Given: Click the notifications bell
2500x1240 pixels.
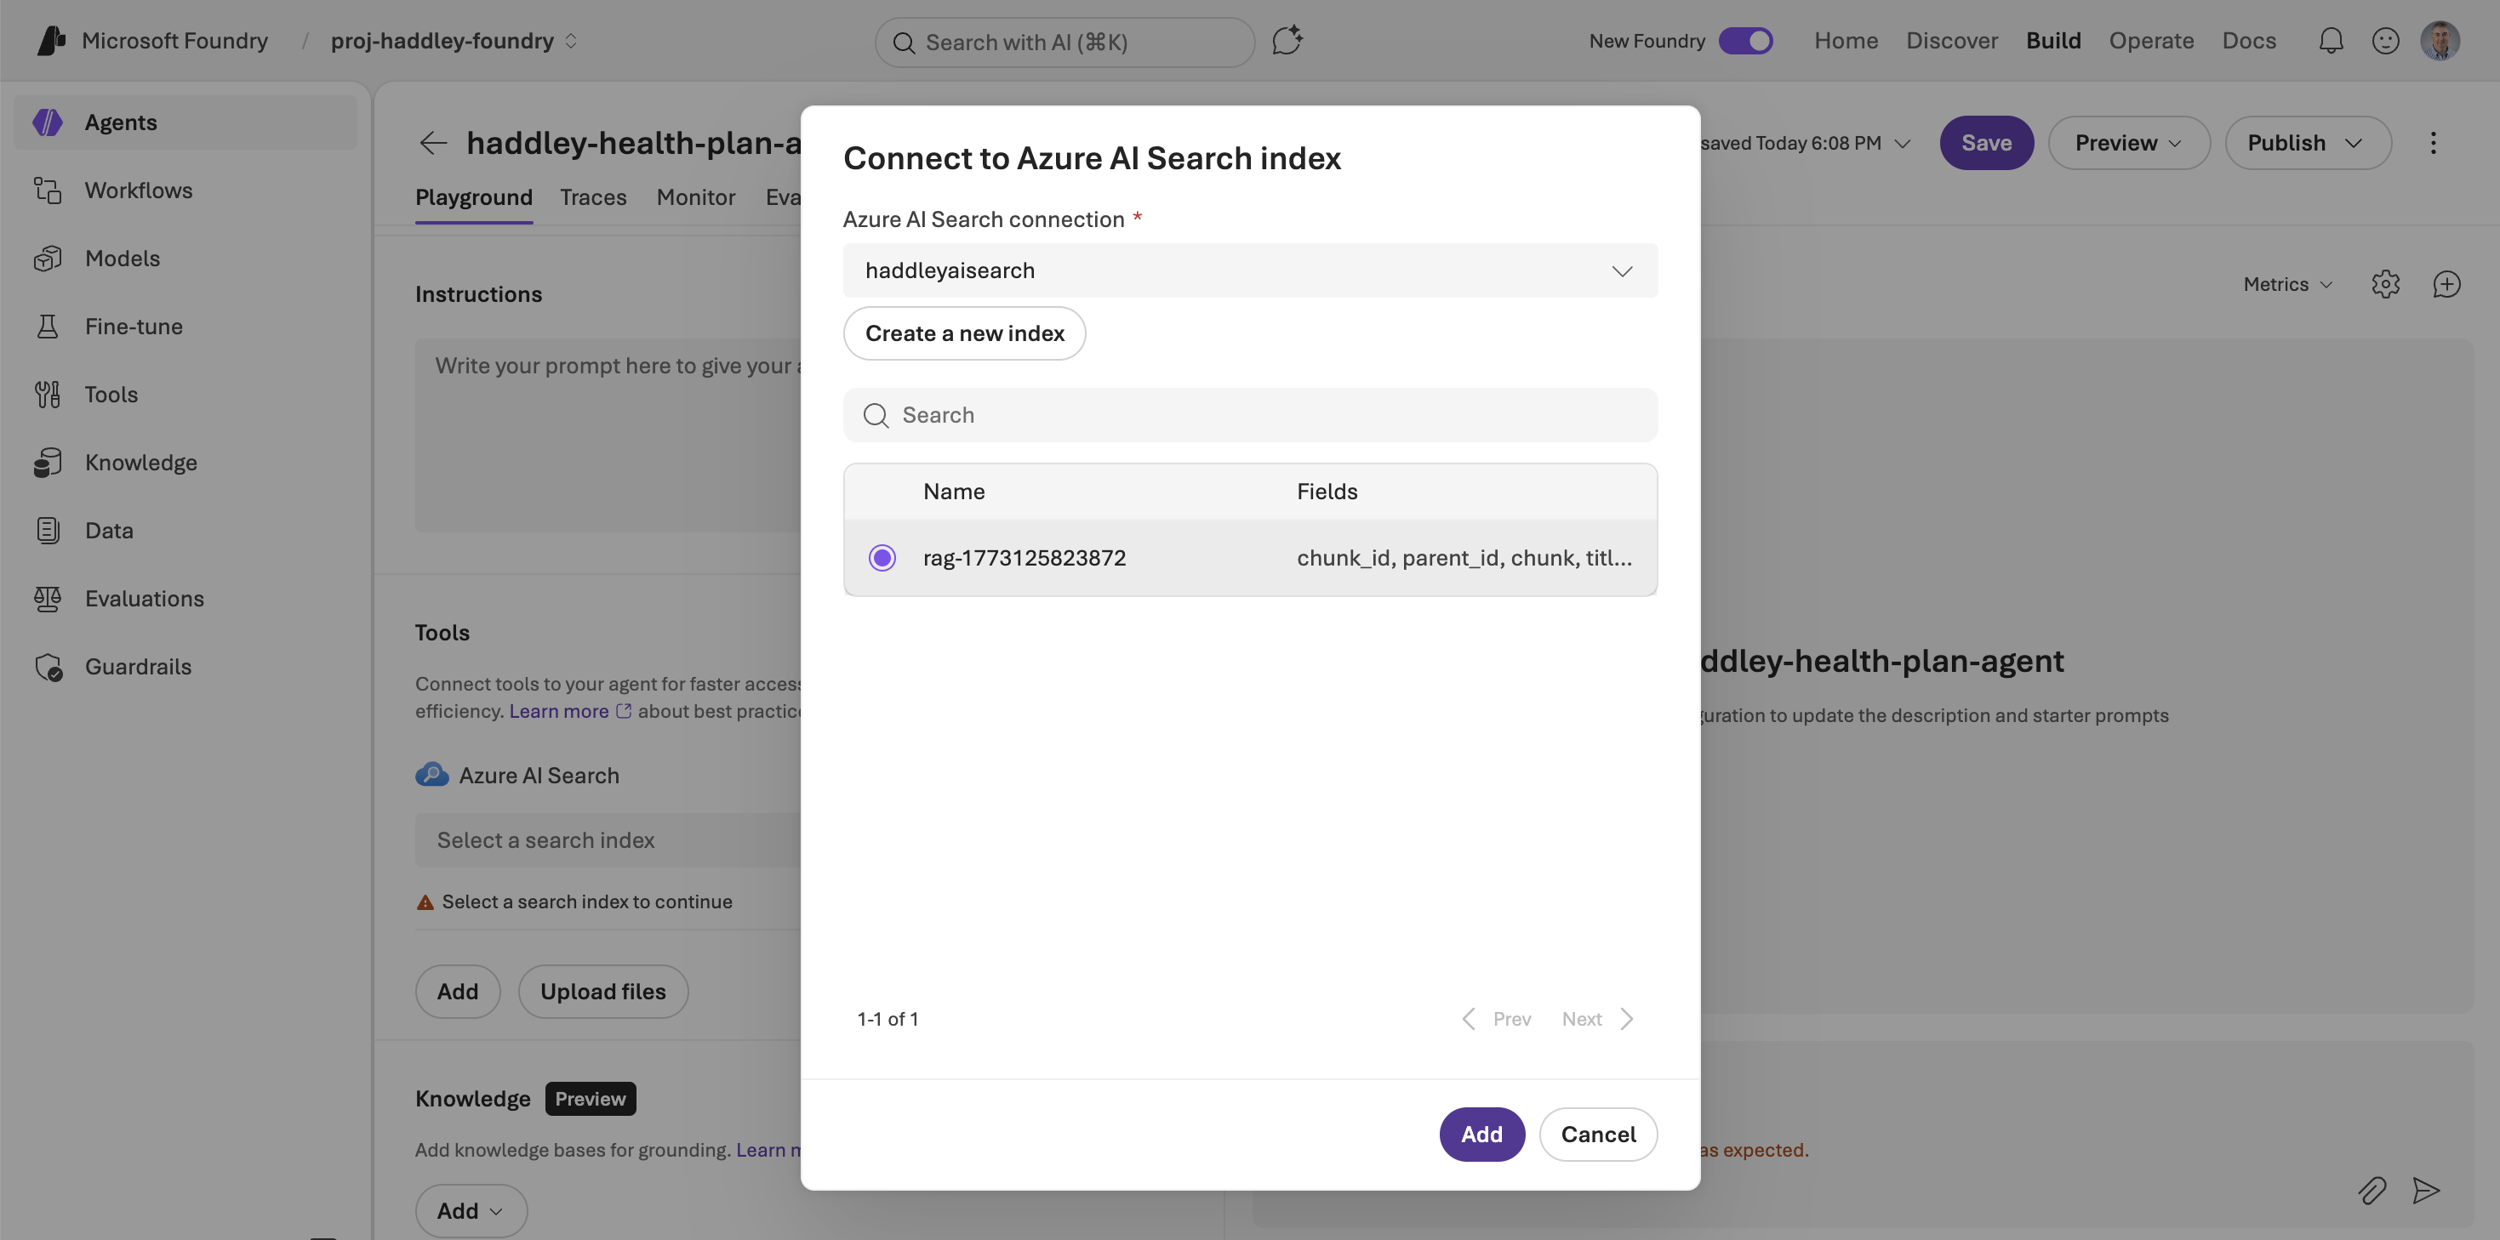Looking at the screenshot, I should (2332, 40).
